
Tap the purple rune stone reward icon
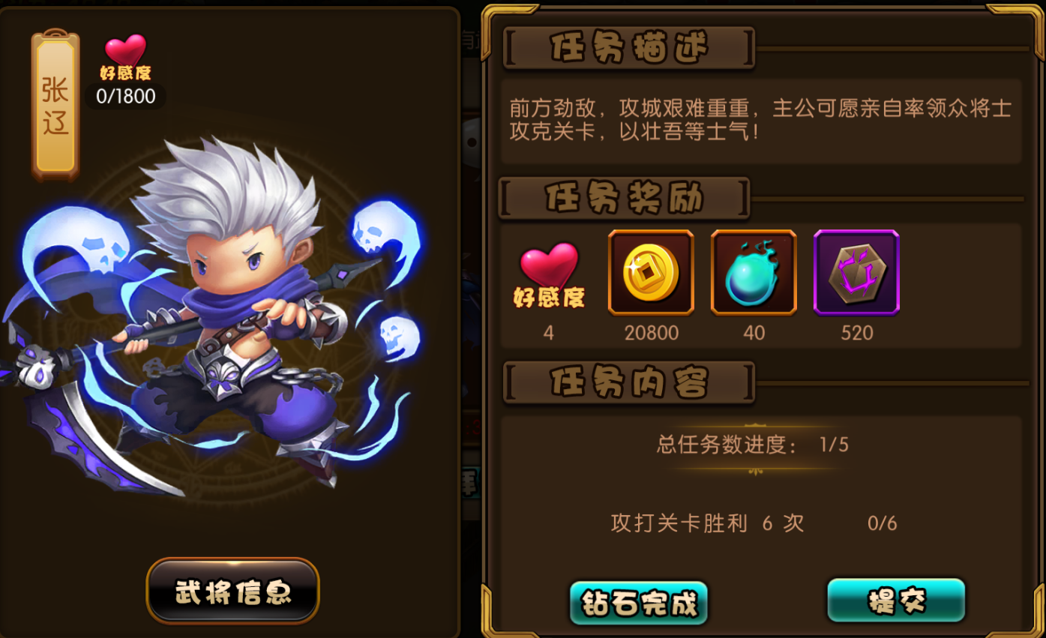[x=856, y=272]
